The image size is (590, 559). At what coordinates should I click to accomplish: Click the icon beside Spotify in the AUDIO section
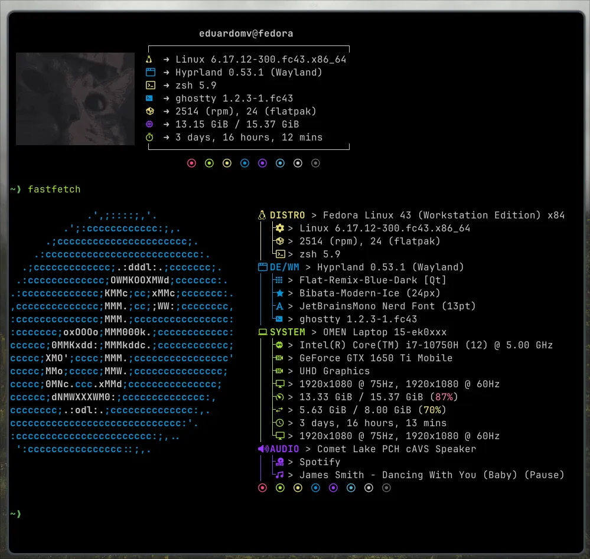pos(280,462)
